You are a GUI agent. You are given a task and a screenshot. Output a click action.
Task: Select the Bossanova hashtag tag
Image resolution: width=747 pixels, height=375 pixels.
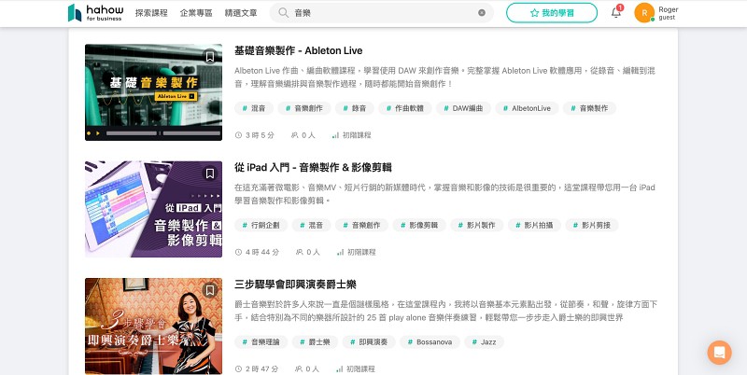point(430,341)
